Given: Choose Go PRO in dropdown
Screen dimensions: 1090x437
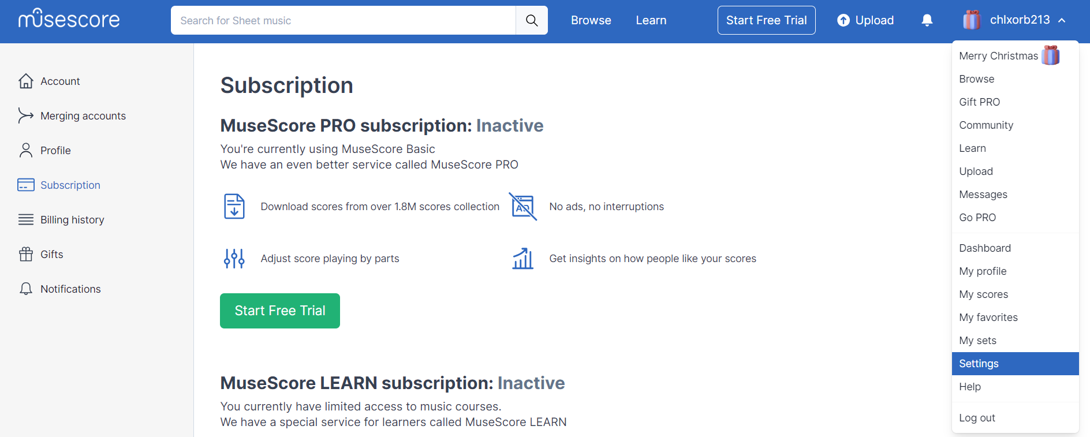Looking at the screenshot, I should tap(1016, 217).
